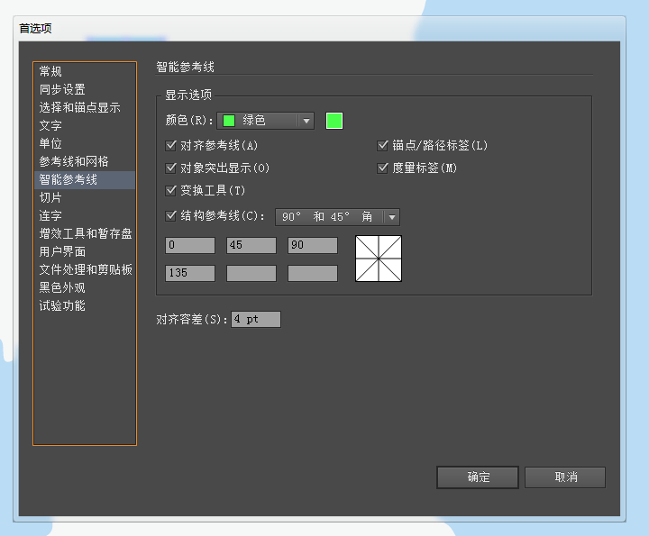Click the empty angle field below 45

point(251,273)
